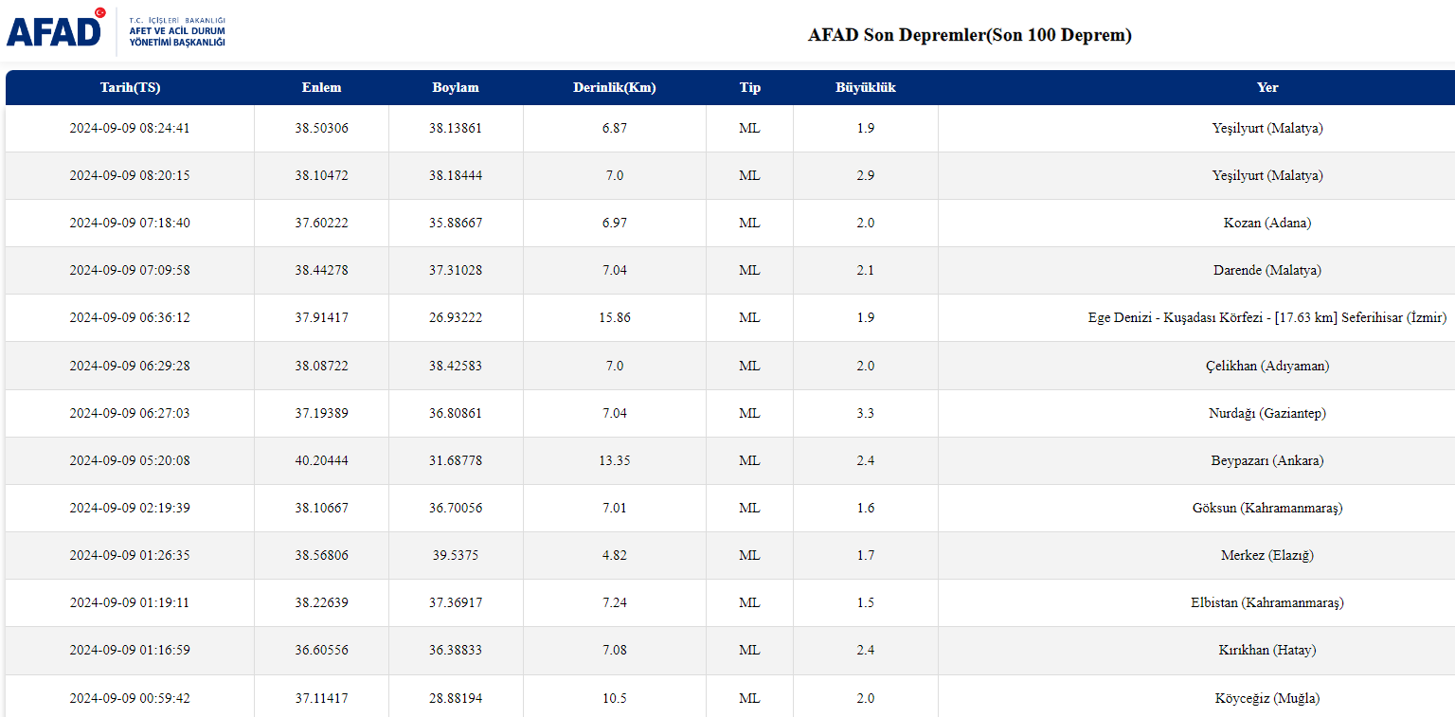
Task: Select the date 2024-09-09 06:36:12
Action: tap(130, 317)
